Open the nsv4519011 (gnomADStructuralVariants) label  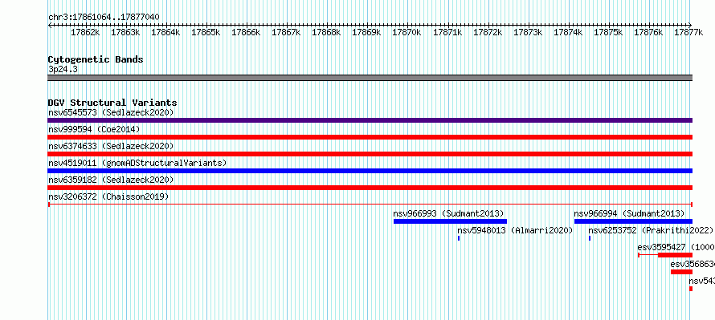tap(137, 163)
